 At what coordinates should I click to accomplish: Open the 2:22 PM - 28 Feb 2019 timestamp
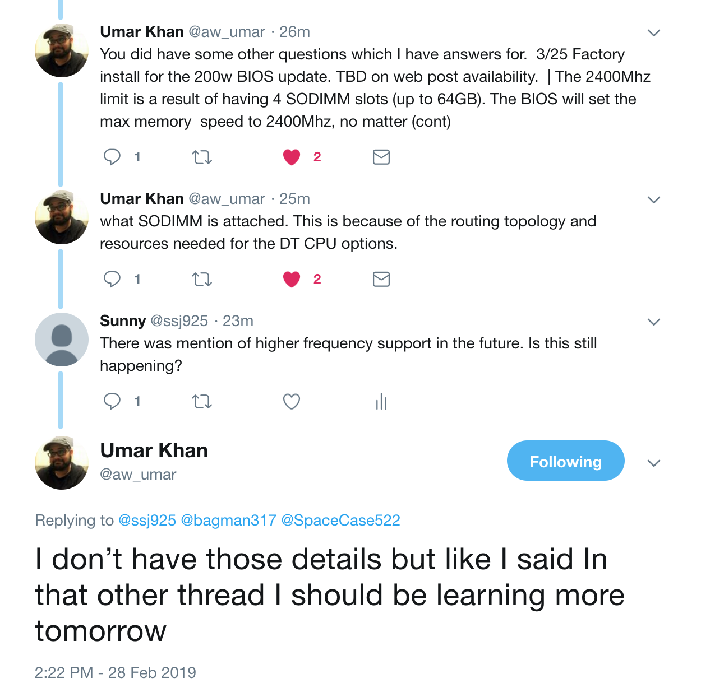coord(116,672)
